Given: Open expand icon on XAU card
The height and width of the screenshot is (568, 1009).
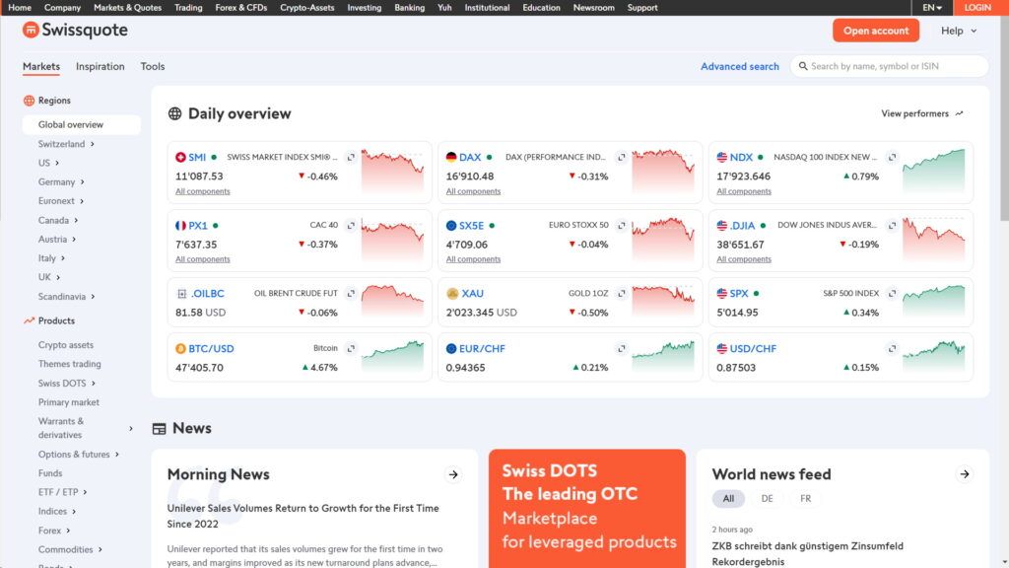Looking at the screenshot, I should tap(622, 293).
